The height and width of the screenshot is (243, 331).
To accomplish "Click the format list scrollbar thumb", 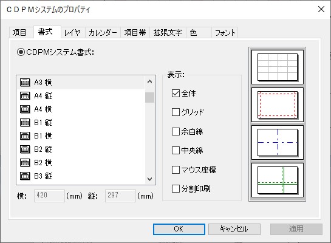I will click(x=149, y=97).
